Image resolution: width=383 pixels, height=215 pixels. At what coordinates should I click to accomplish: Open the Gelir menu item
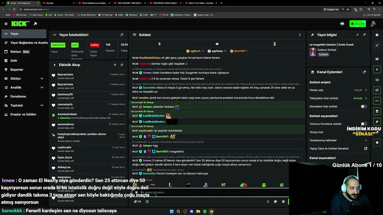pyautogui.click(x=24, y=61)
